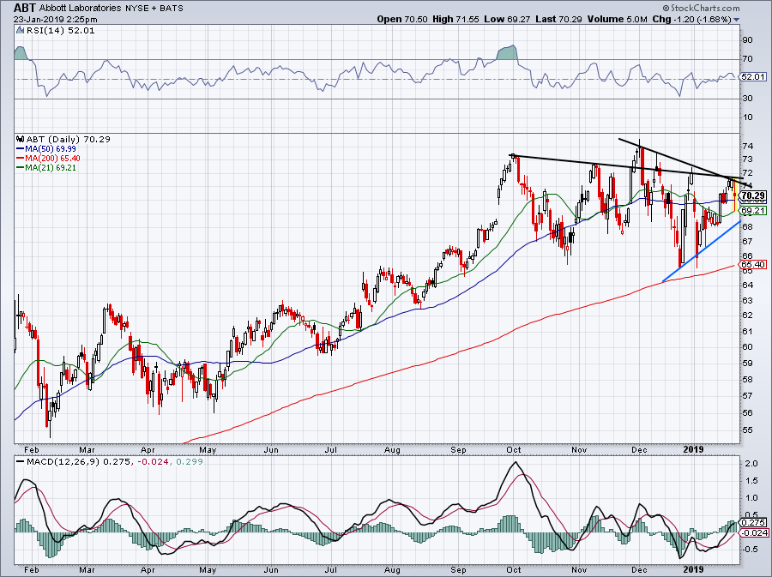Click the red 65.40 tag on price axis
Screen dimensions: 772x577
[x=753, y=265]
